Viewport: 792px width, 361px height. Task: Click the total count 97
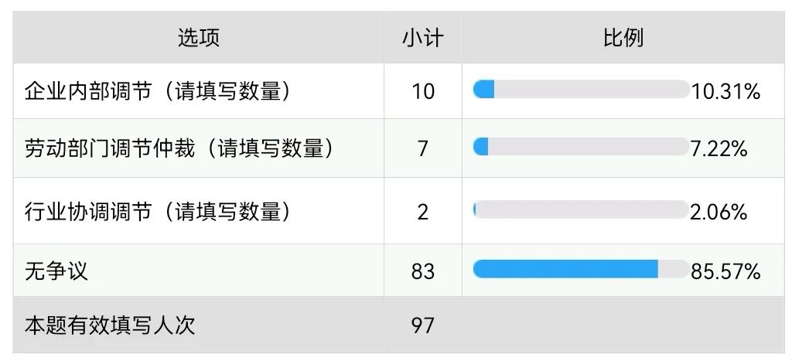pyautogui.click(x=422, y=325)
